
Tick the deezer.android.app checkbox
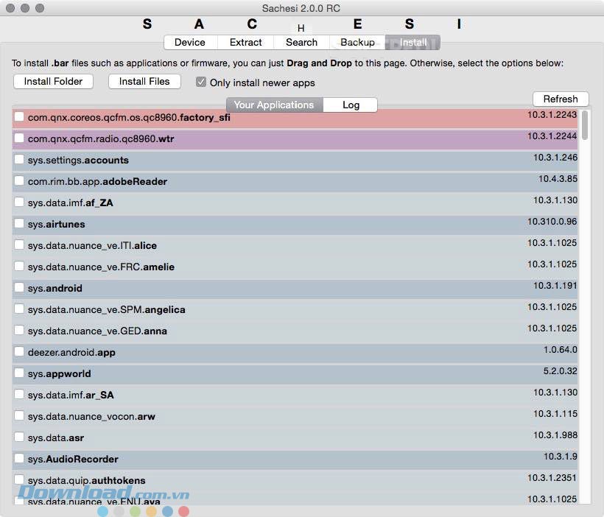click(19, 352)
